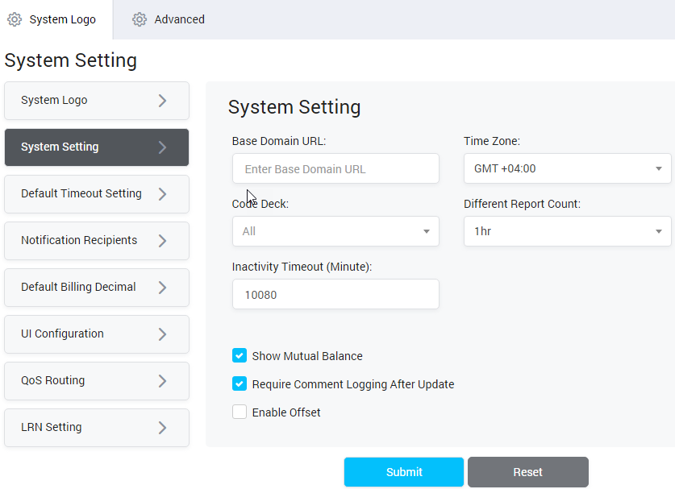This screenshot has height=489, width=675.
Task: Enable the Offset option
Action: point(240,412)
